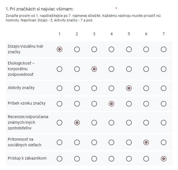
Task: Select rating 1 for Prítomnosť na sociálnych sieťach
Action: 59,142
